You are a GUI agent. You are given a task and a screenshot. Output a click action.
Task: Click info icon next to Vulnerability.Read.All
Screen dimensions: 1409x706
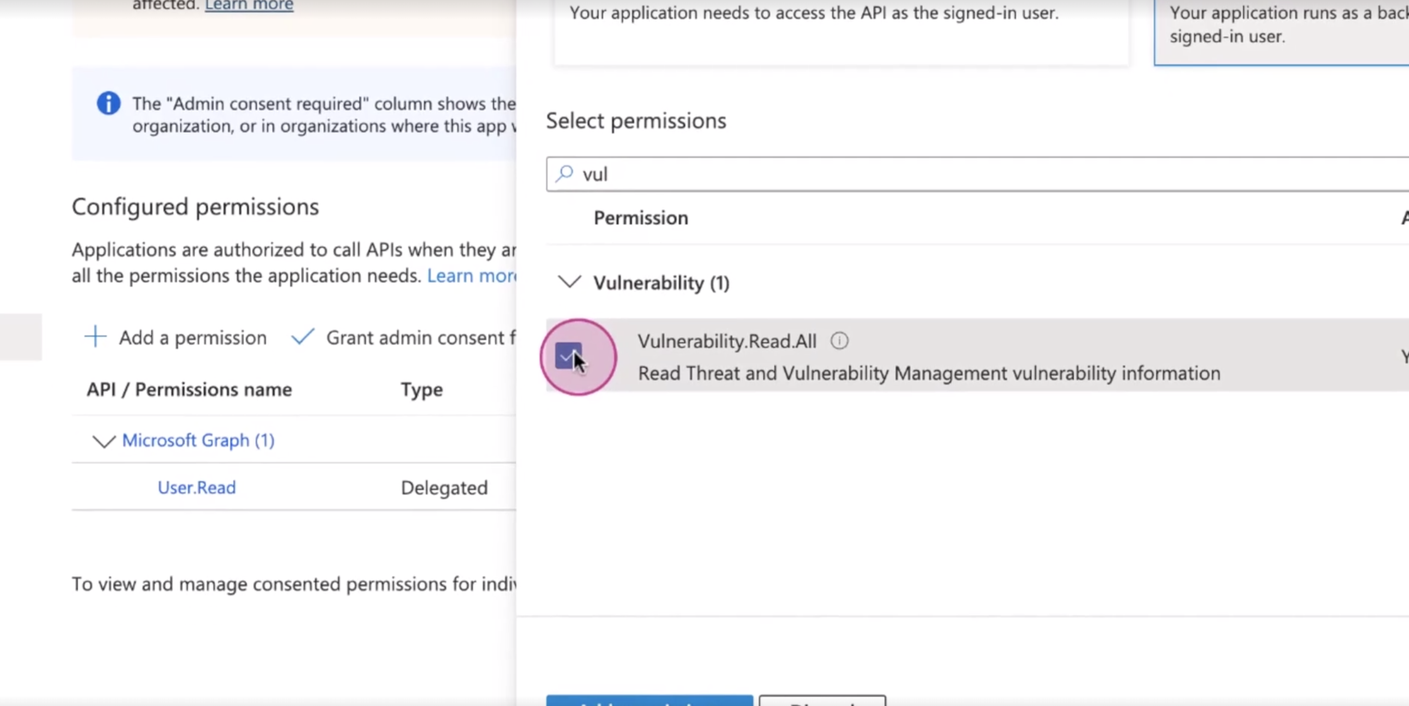tap(839, 341)
